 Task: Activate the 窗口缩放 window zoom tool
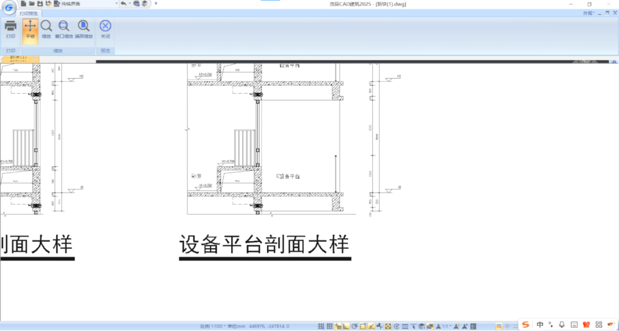[x=64, y=29]
